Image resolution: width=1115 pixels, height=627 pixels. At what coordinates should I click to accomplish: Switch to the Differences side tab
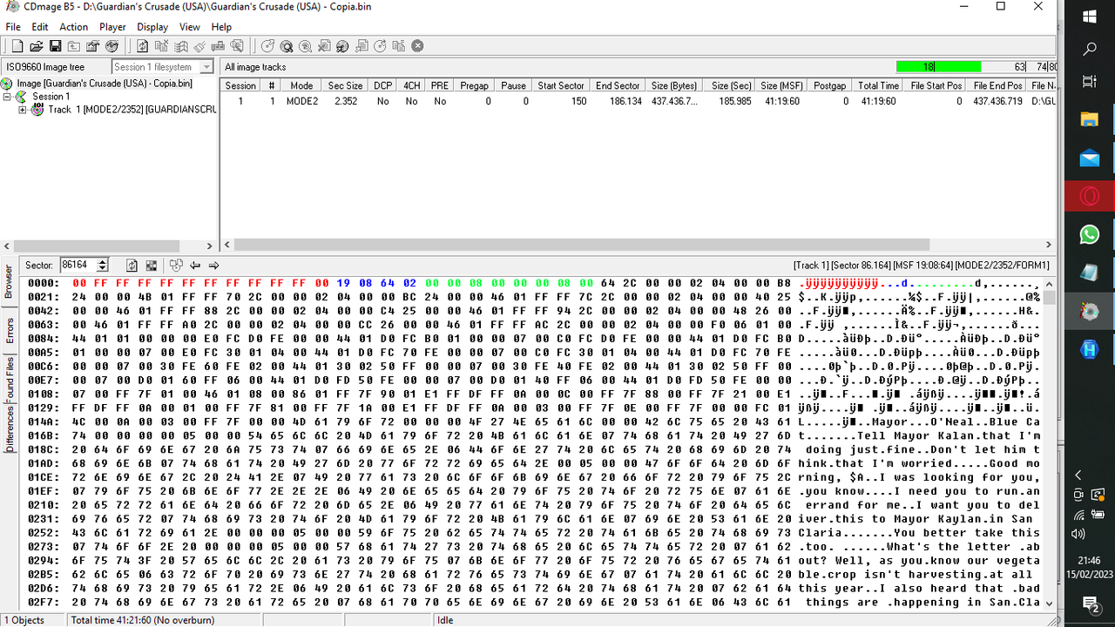9,428
